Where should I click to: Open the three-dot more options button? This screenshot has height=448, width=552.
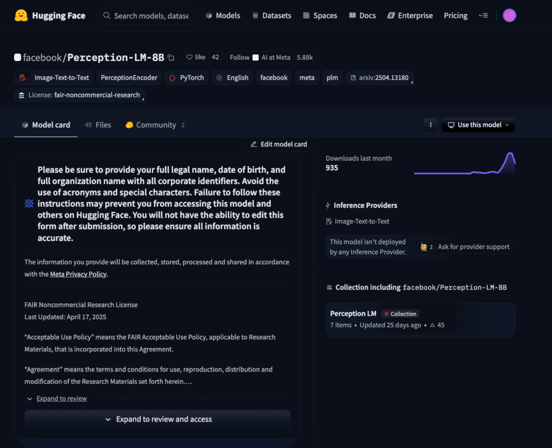pos(431,125)
